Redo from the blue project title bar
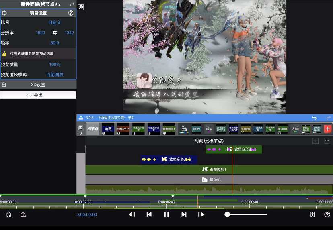Screen dimensions: 333x230 pyautogui.click(x=328, y=118)
